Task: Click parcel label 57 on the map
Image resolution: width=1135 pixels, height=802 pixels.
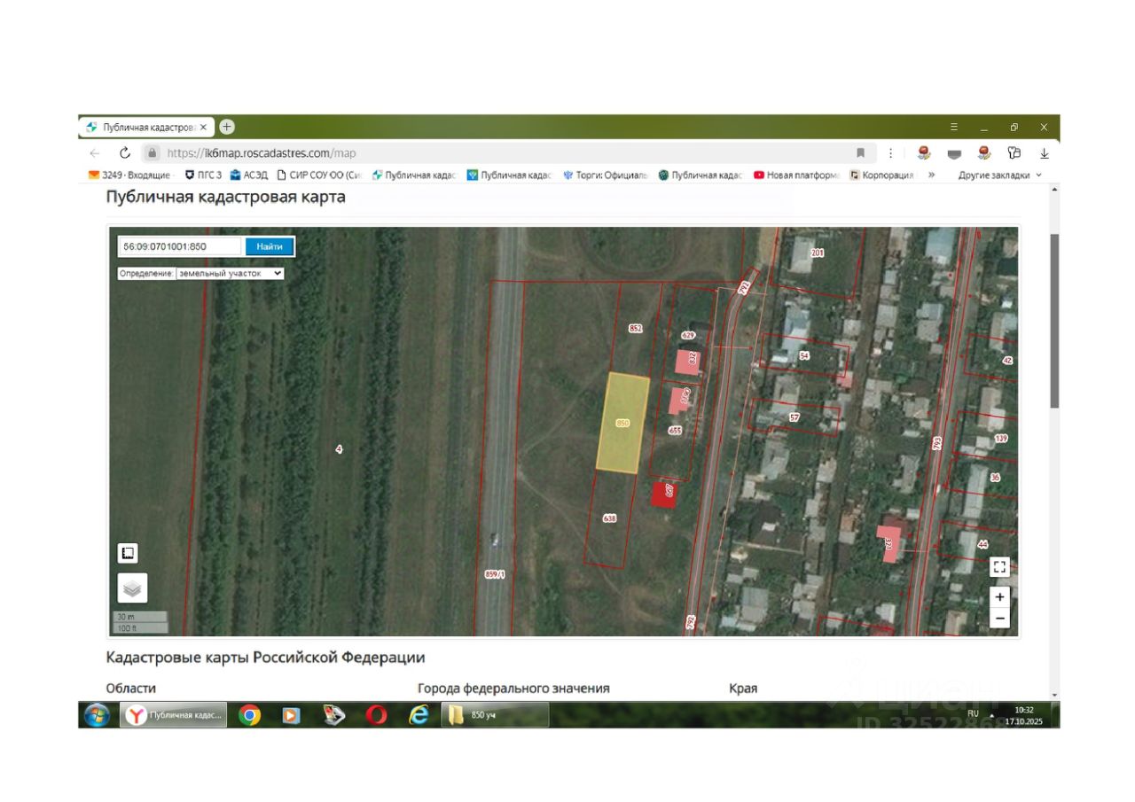Action: (x=794, y=417)
